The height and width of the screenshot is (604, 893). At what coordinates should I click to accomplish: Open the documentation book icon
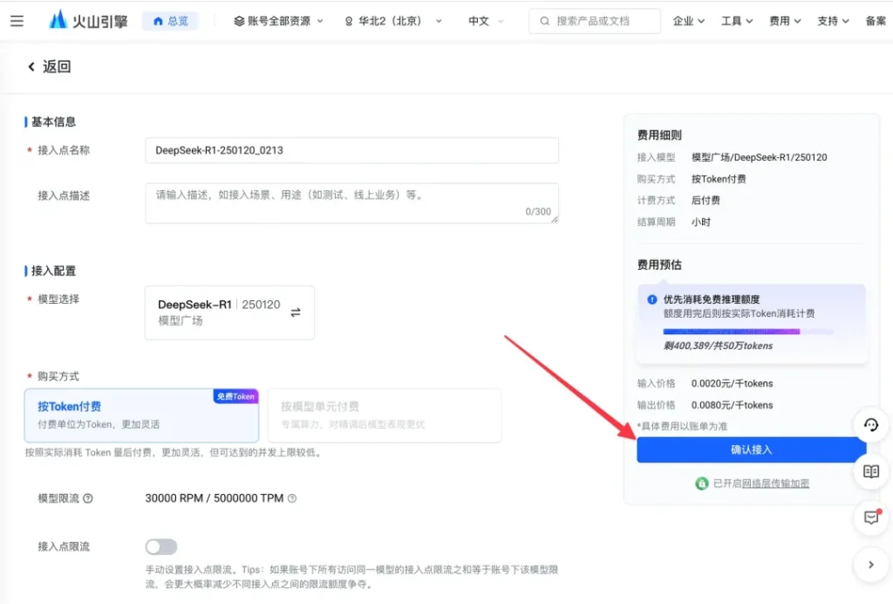(870, 471)
